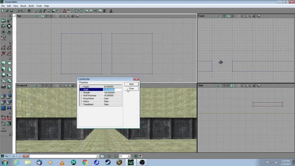This screenshot has width=295, height=166.
Task: Toggle Side view button in Side viewport
Action: coord(232,86)
